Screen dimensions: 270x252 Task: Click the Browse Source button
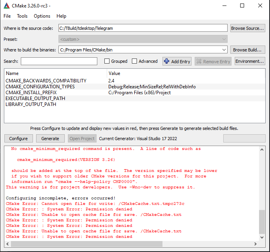(x=248, y=28)
